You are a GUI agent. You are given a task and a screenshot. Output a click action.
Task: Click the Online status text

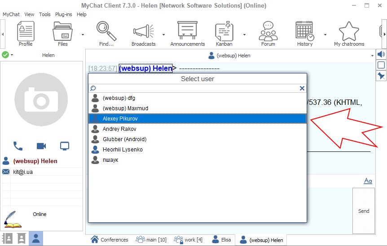pos(40,214)
